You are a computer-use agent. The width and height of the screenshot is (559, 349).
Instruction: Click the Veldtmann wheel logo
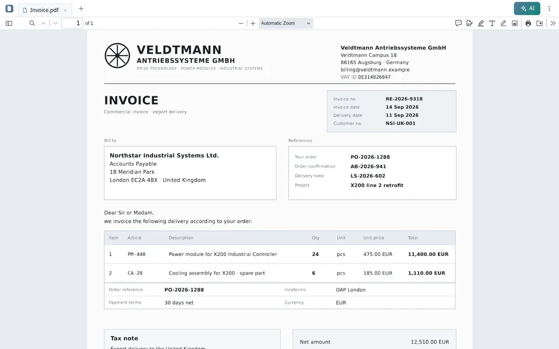click(x=117, y=56)
